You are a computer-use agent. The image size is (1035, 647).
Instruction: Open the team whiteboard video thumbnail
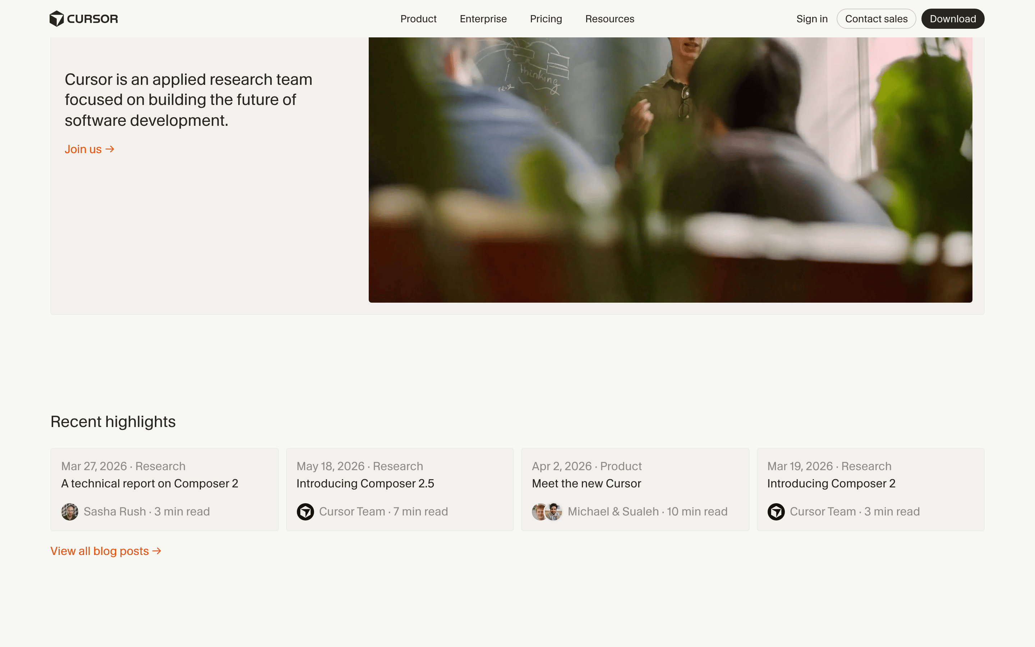(670, 169)
